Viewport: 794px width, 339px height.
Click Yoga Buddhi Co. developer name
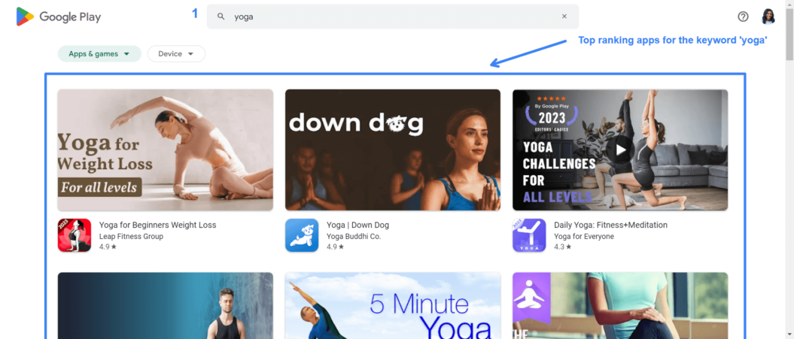pos(354,236)
